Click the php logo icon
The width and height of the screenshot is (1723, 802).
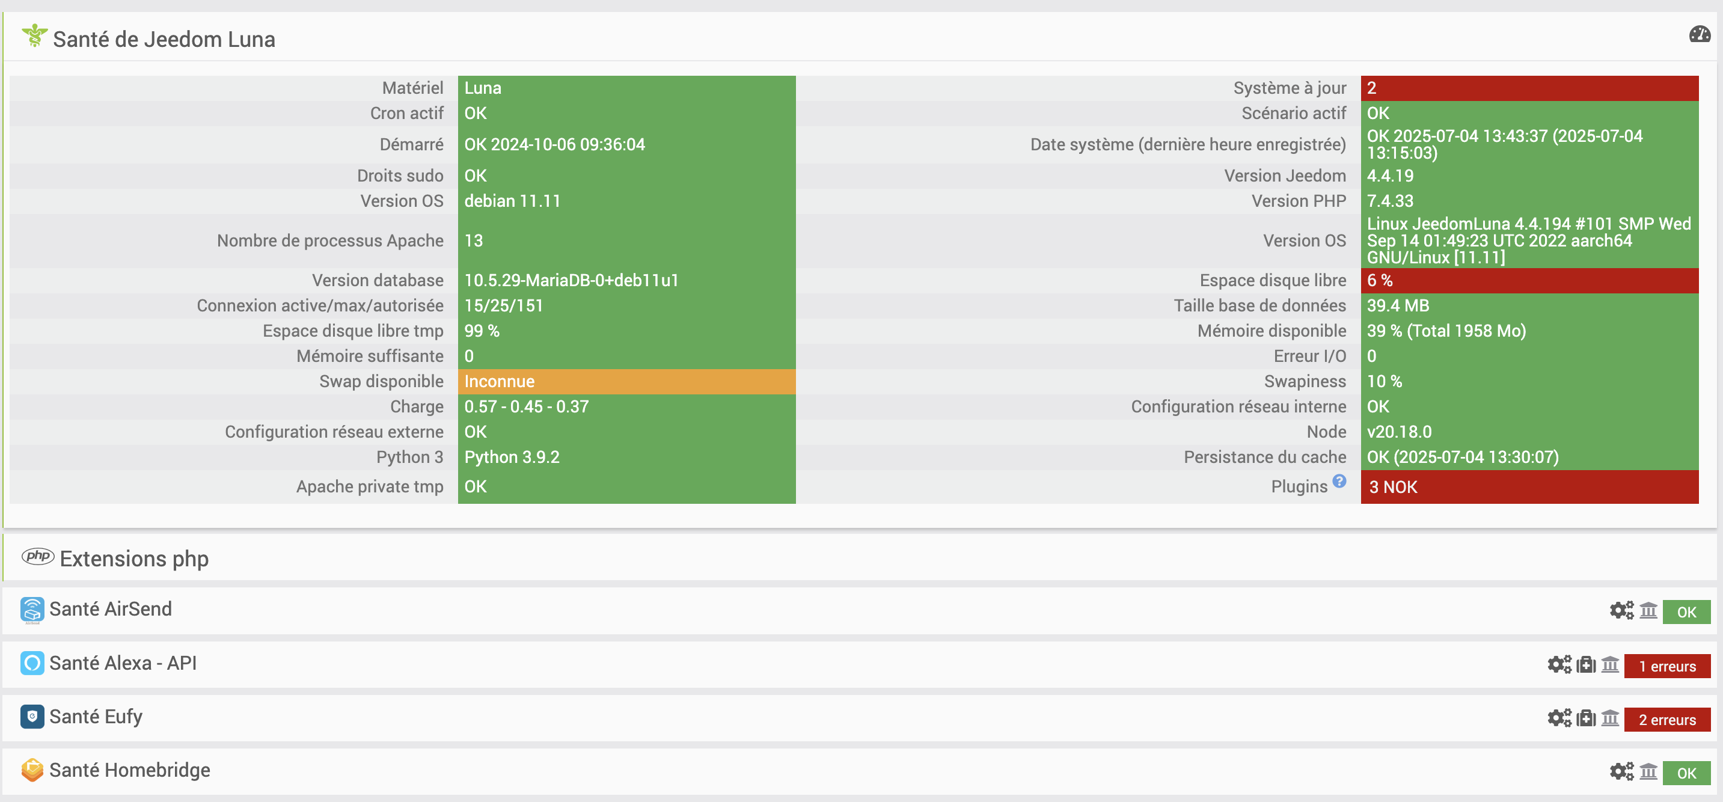37,556
